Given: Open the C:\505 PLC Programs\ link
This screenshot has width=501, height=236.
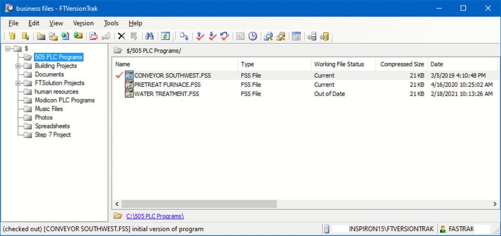Looking at the screenshot, I should [x=155, y=216].
